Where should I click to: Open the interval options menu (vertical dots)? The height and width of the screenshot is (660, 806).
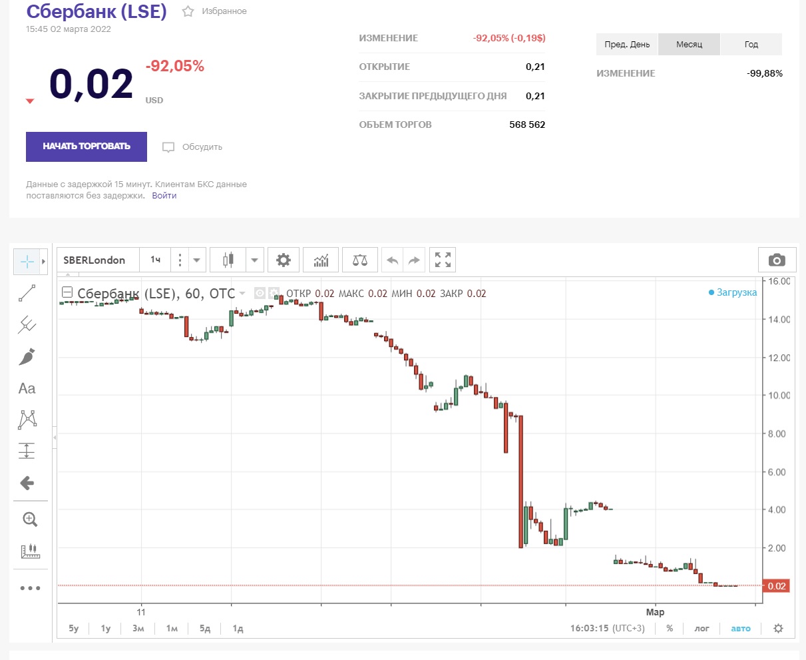(180, 260)
